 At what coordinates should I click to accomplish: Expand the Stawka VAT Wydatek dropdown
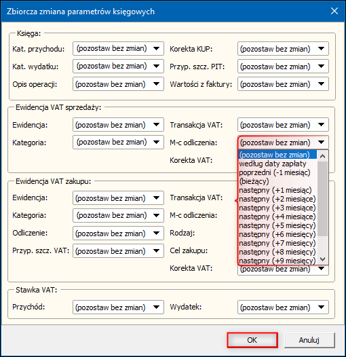(283, 307)
